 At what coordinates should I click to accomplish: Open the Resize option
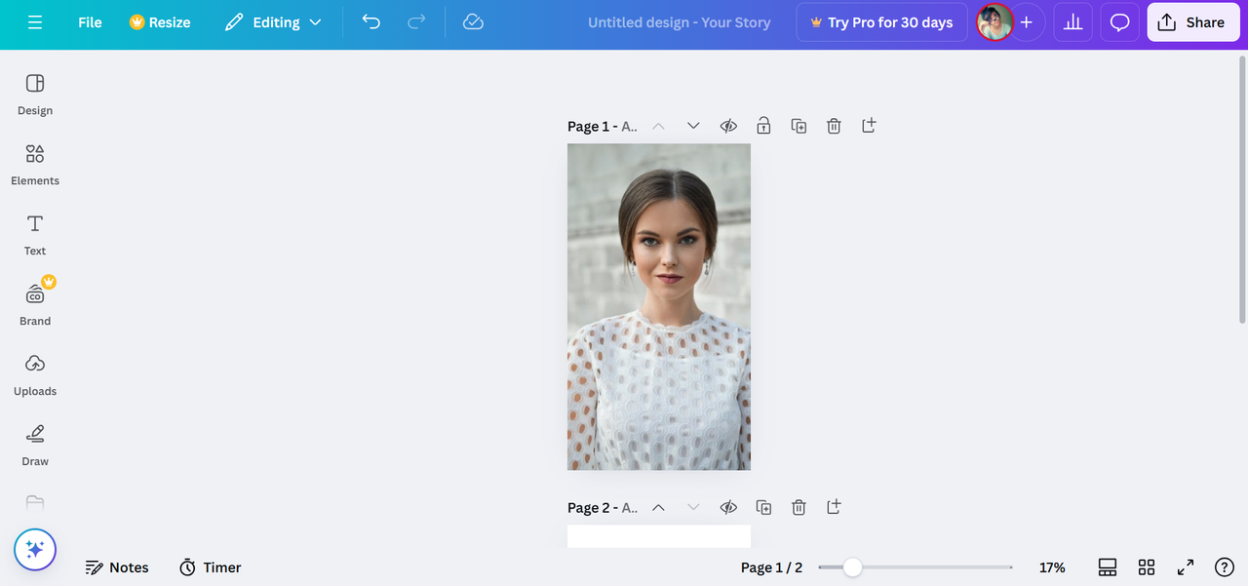[160, 22]
